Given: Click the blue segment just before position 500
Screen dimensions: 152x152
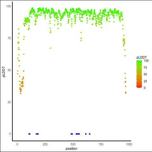Looking at the screenshot, I should tap(72, 134).
